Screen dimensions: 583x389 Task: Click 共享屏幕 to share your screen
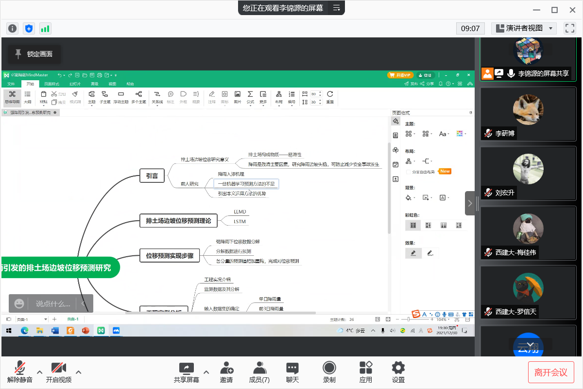click(187, 372)
